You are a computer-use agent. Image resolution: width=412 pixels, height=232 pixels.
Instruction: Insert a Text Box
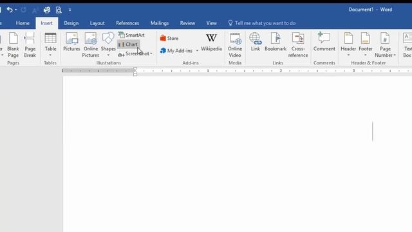coord(407,45)
